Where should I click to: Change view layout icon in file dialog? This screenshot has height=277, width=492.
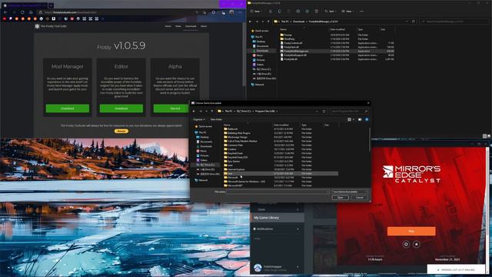click(349, 120)
